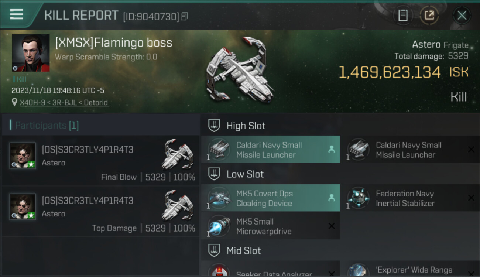Click the X on Federation Navy Inertial Stabilizer
480x277 pixels.
pos(471,198)
